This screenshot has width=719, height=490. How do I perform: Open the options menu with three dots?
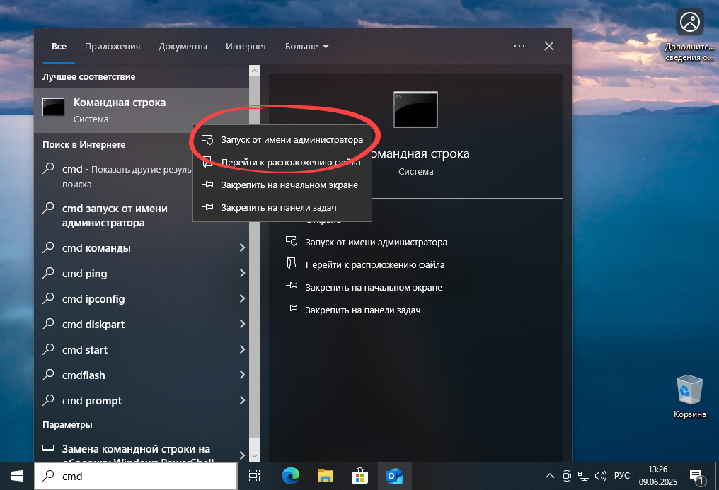point(519,46)
